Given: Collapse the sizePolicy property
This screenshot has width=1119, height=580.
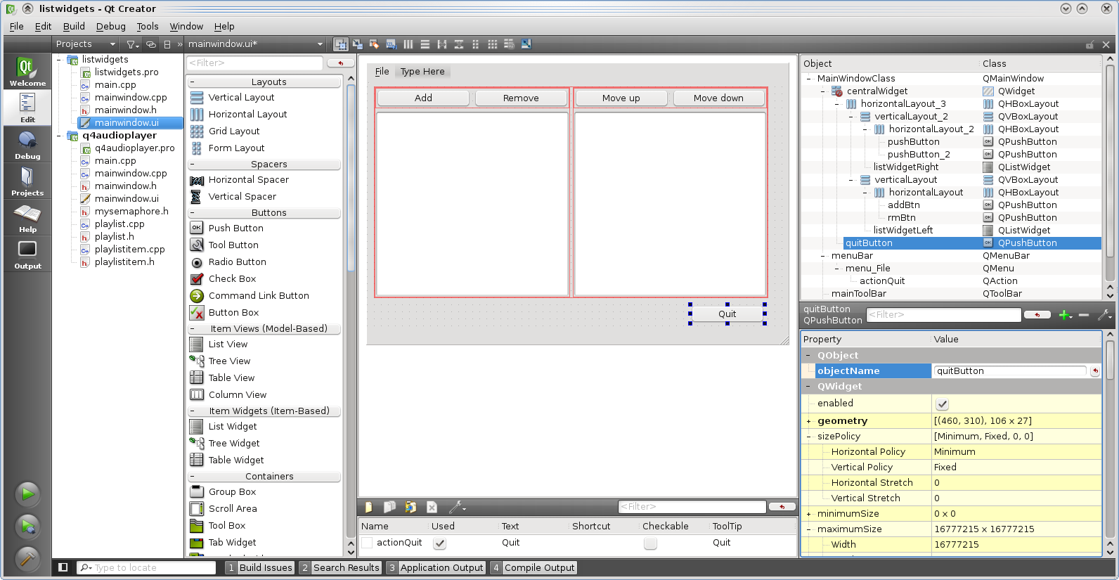Looking at the screenshot, I should [808, 437].
